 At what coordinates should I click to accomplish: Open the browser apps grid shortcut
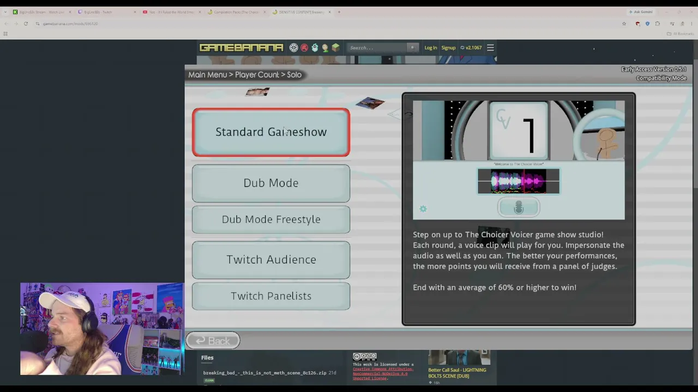point(5,34)
